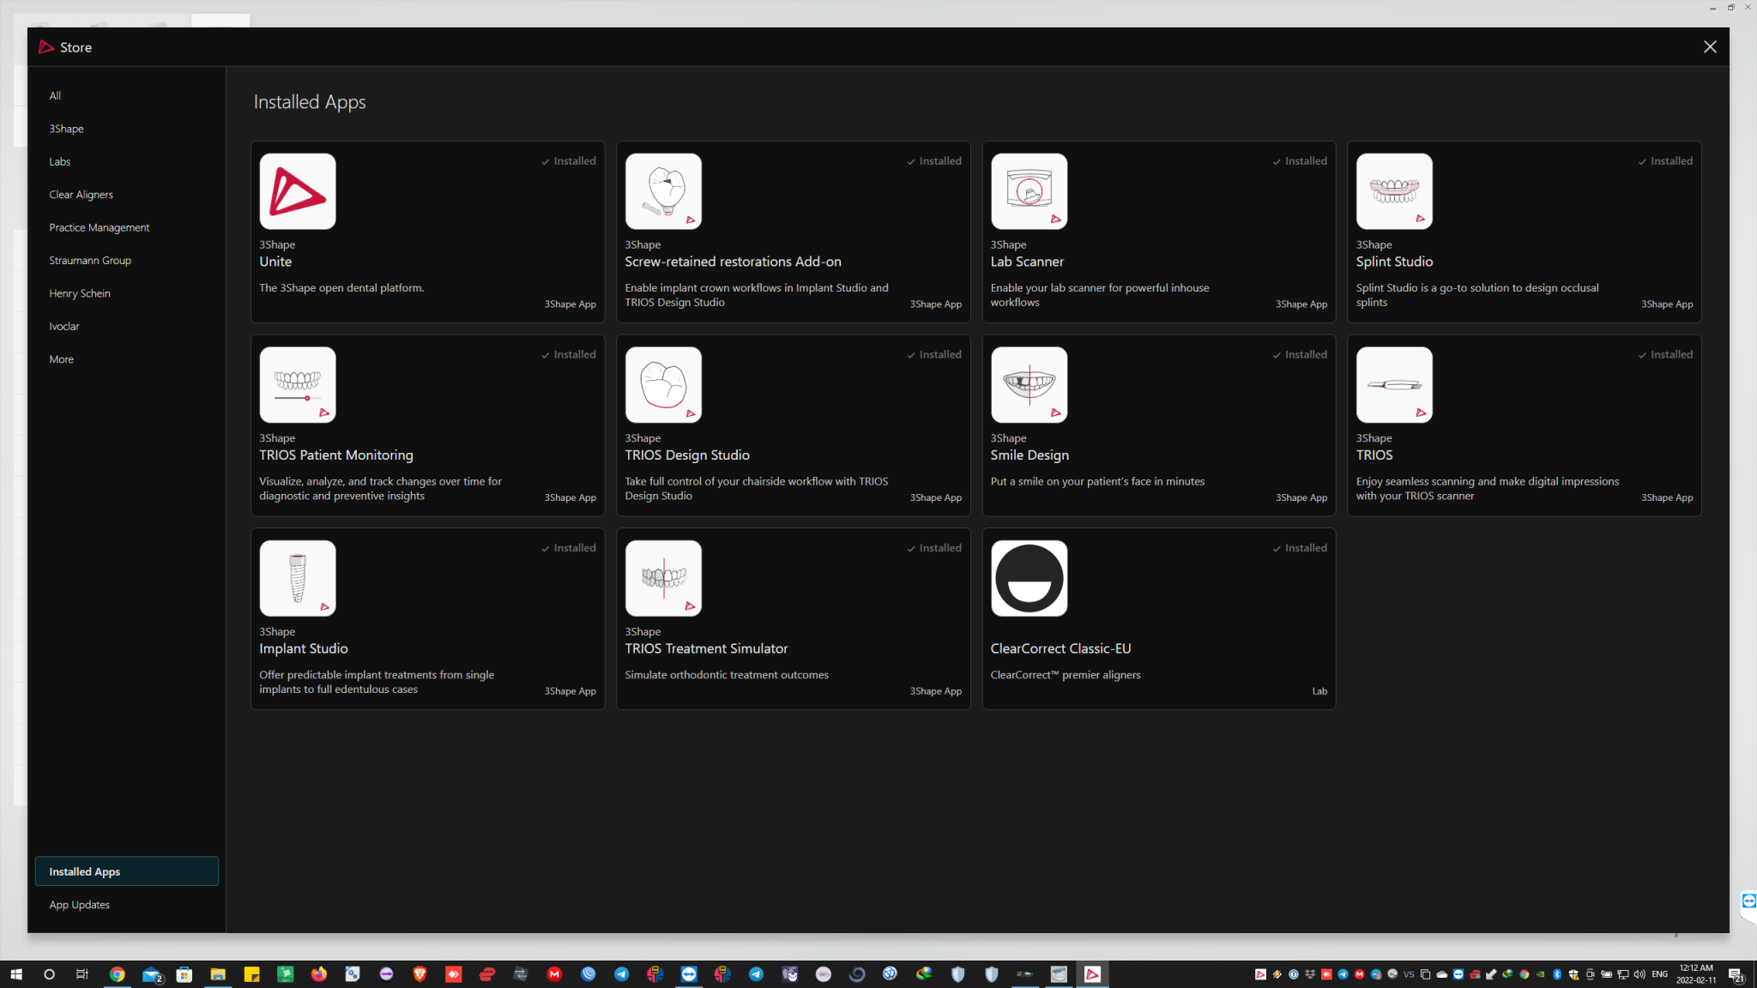
Task: Close the Store dialog
Action: (1709, 47)
